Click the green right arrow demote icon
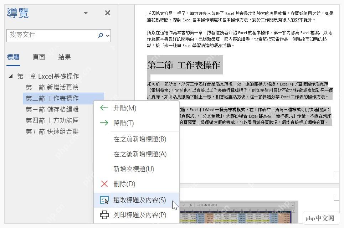Viewport: 344px width, 228px height. [x=104, y=123]
